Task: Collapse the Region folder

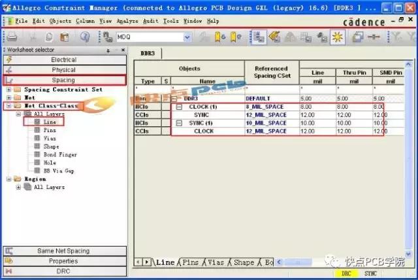Action: pos(8,179)
